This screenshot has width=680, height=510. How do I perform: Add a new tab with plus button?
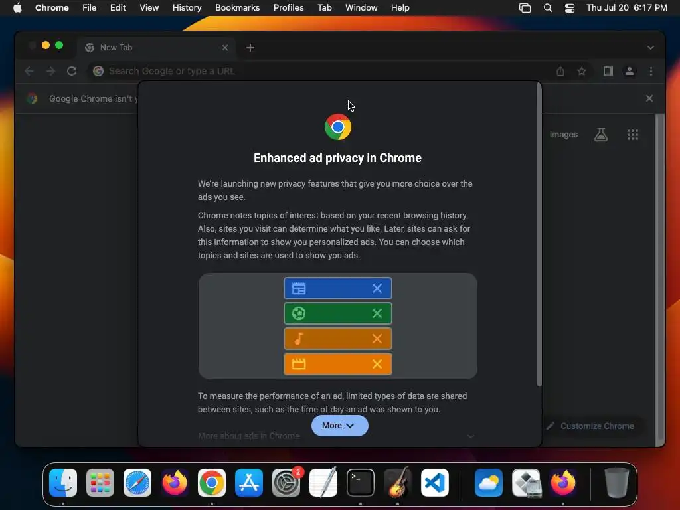pos(250,48)
